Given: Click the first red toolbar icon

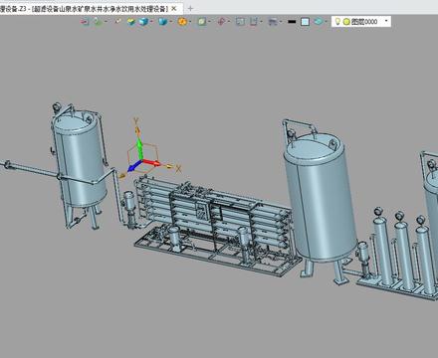Looking at the screenshot, I should coord(85,22).
